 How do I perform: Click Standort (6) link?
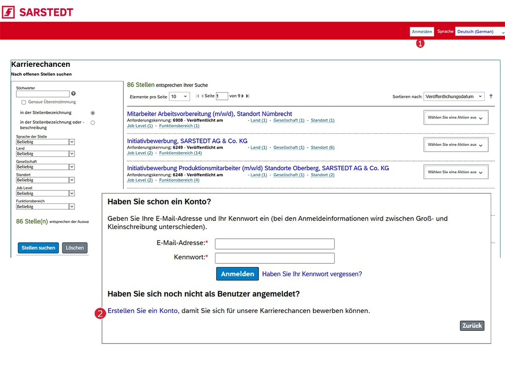pos(323,148)
